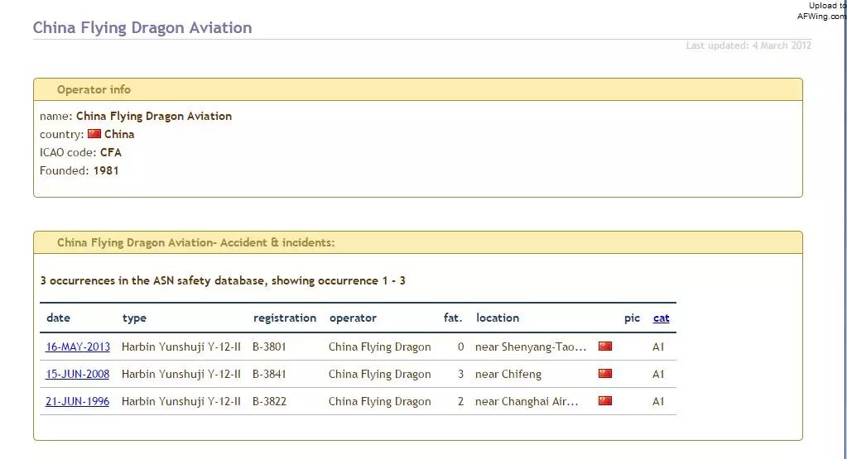
Task: Click the 'China Flying Dragon Aviation' page heading
Action: click(x=142, y=27)
